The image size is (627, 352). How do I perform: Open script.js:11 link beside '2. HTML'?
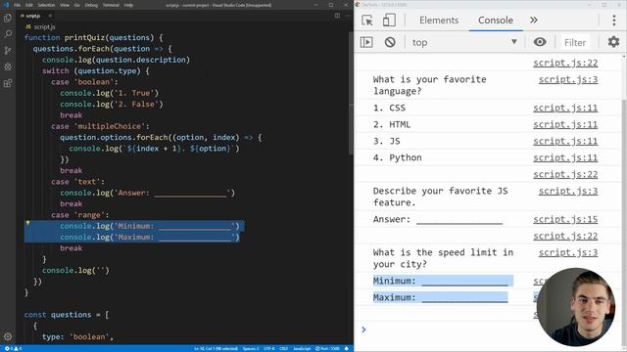(x=565, y=124)
